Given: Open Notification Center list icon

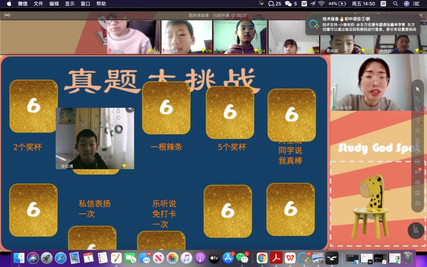Looking at the screenshot, I should coord(416,4).
